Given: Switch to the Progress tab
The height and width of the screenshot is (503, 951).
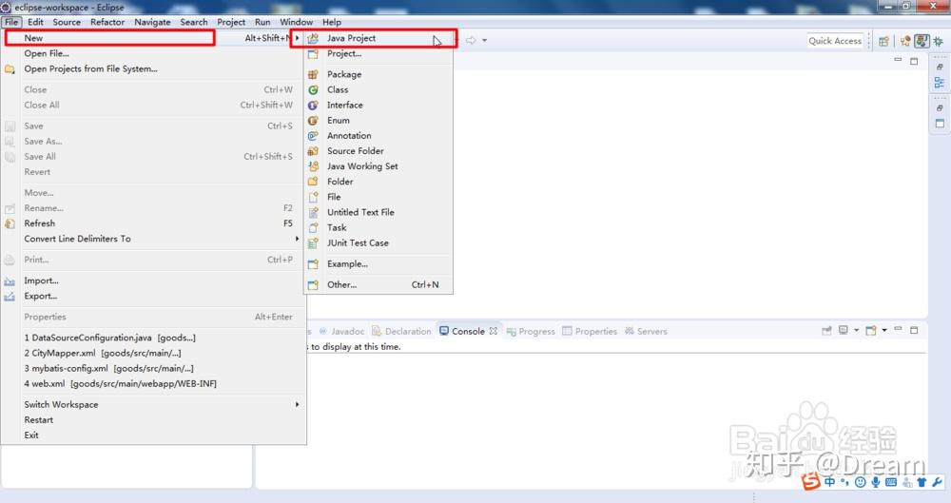Looking at the screenshot, I should pyautogui.click(x=531, y=331).
